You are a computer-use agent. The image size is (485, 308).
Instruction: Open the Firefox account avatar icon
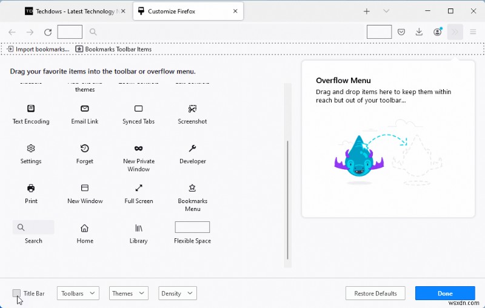tap(437, 32)
